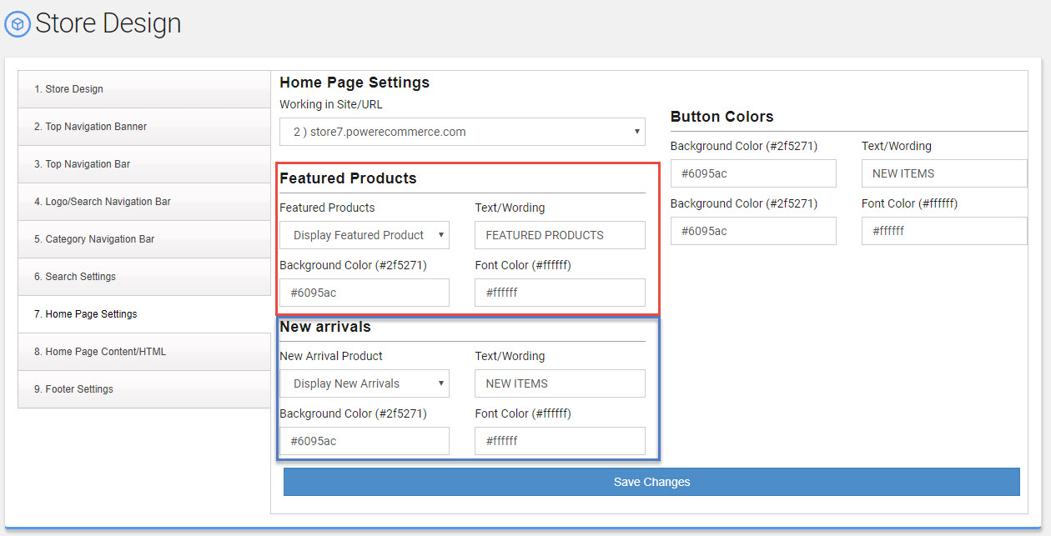Open 2. Top Navigation Banner settings
1051x536 pixels.
click(x=143, y=127)
